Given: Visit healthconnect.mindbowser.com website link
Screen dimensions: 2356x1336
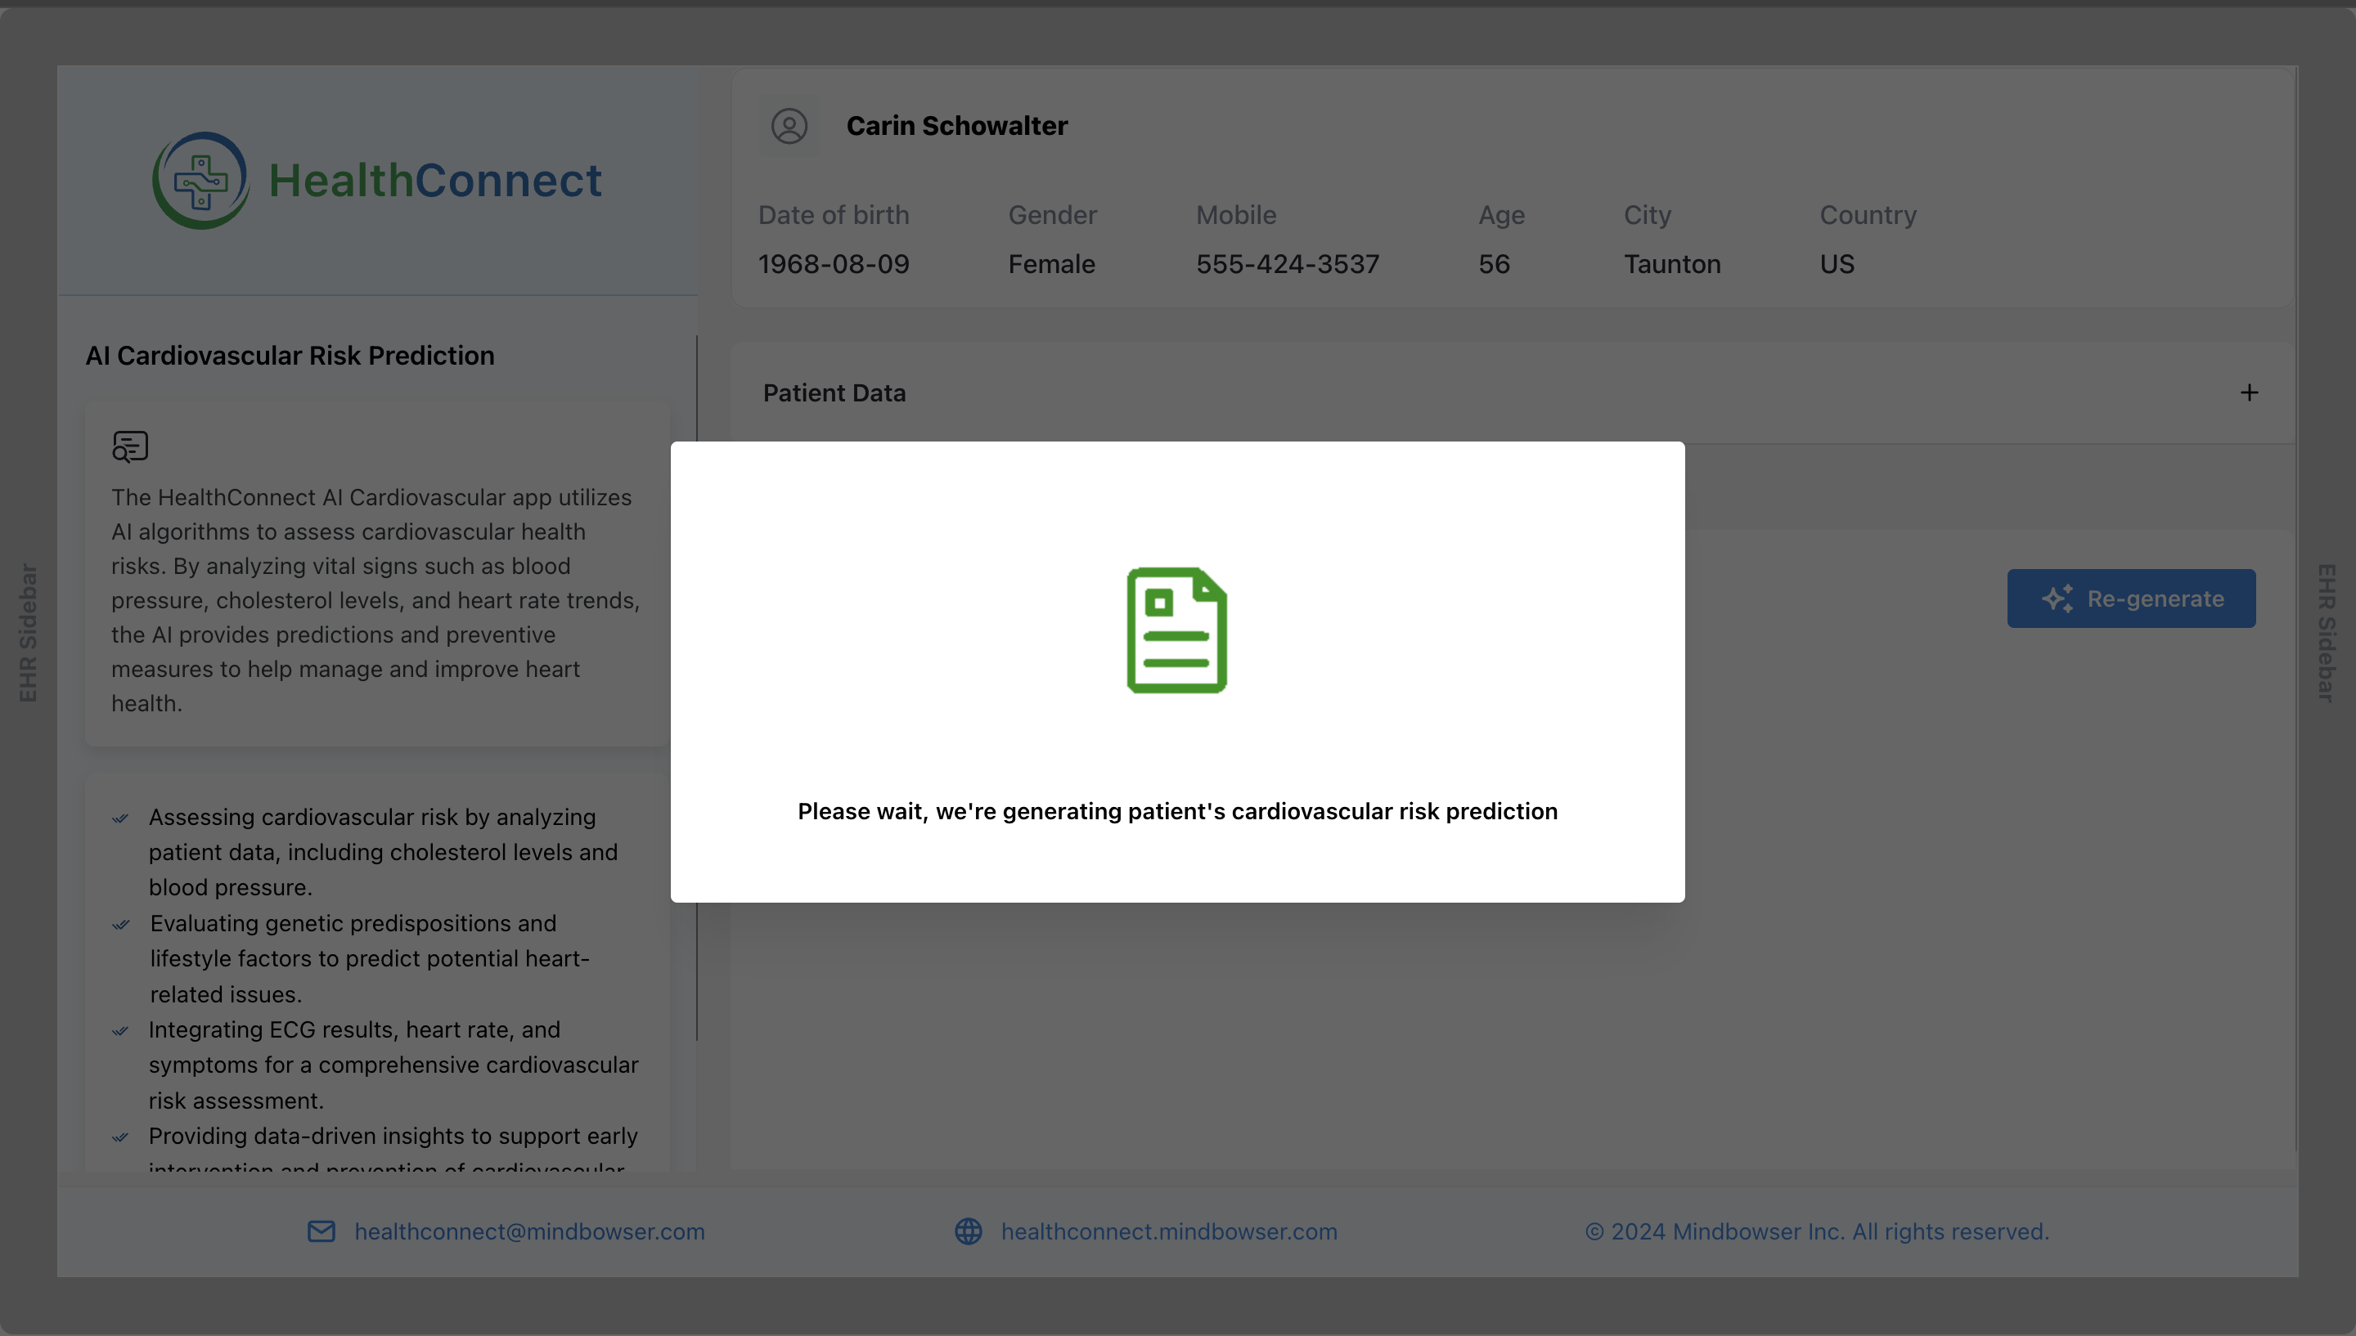Looking at the screenshot, I should coord(1168,1231).
